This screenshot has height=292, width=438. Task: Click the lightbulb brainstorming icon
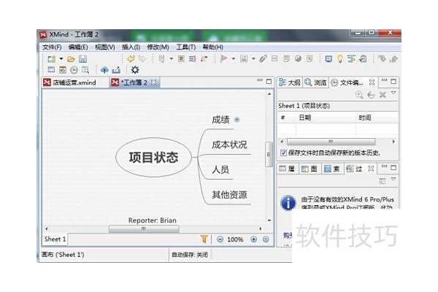click(340, 59)
